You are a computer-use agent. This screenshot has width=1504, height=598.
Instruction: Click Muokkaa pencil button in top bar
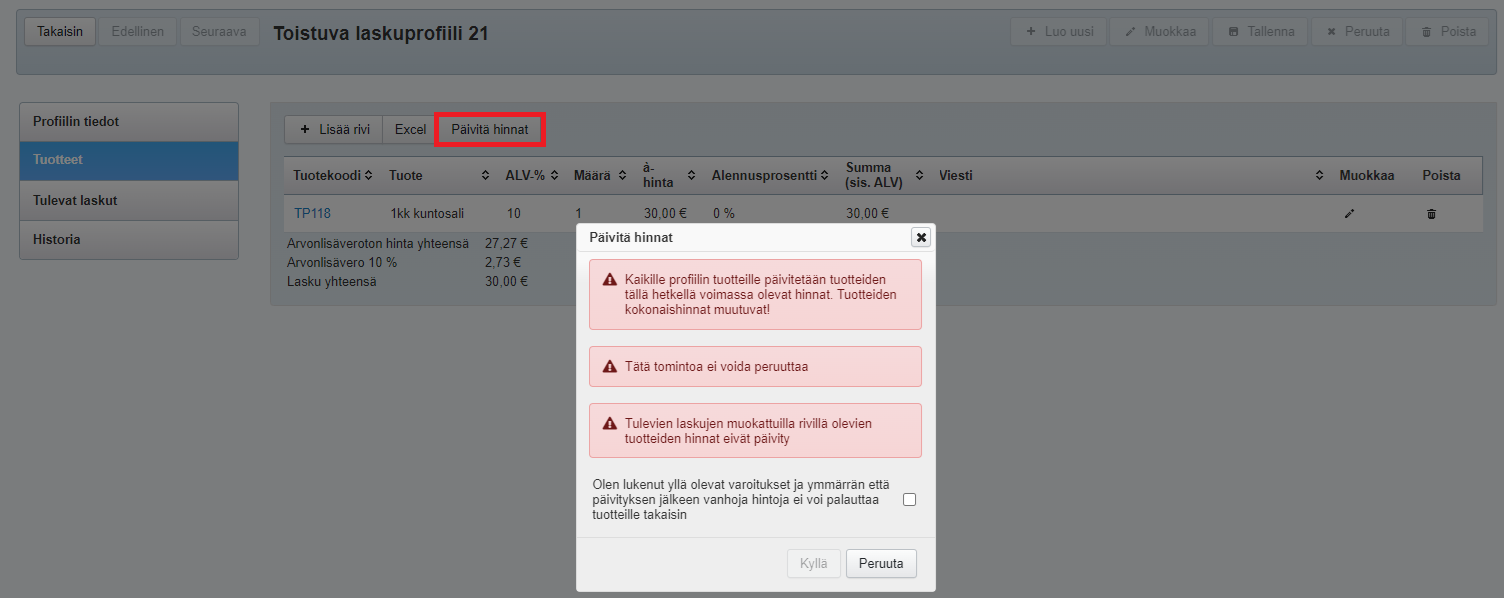1159,32
